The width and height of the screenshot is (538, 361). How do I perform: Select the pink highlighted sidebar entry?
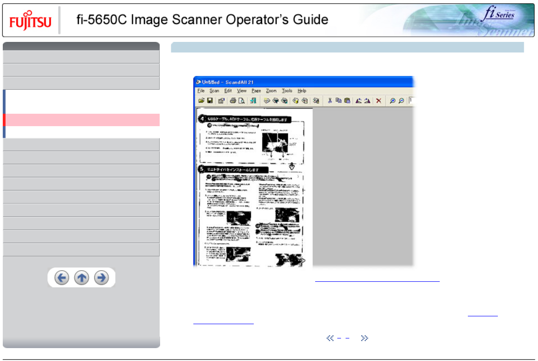pos(81,120)
